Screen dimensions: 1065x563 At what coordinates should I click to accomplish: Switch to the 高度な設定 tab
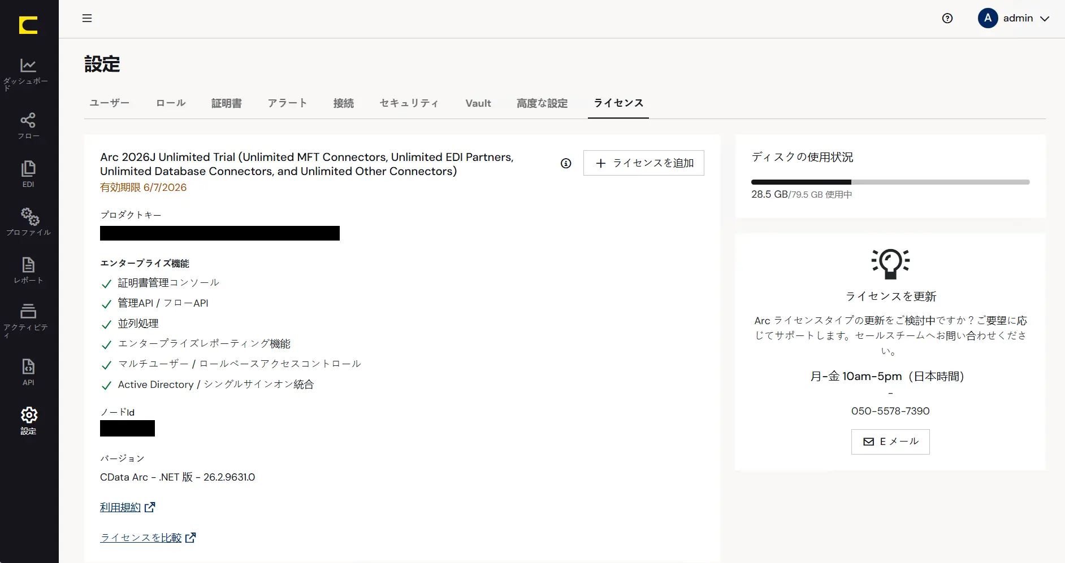[x=542, y=103]
